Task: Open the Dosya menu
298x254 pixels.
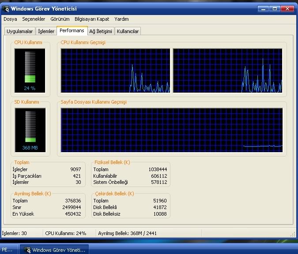Action: tap(10, 19)
